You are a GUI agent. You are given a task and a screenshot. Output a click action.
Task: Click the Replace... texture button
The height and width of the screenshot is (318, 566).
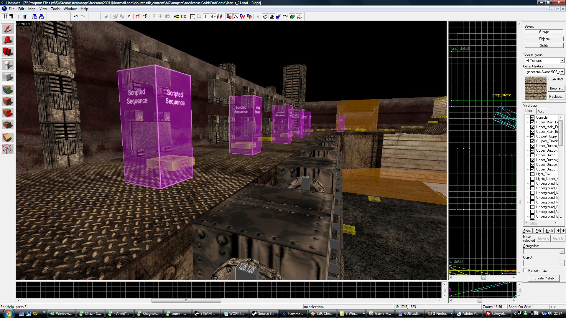[x=556, y=97]
